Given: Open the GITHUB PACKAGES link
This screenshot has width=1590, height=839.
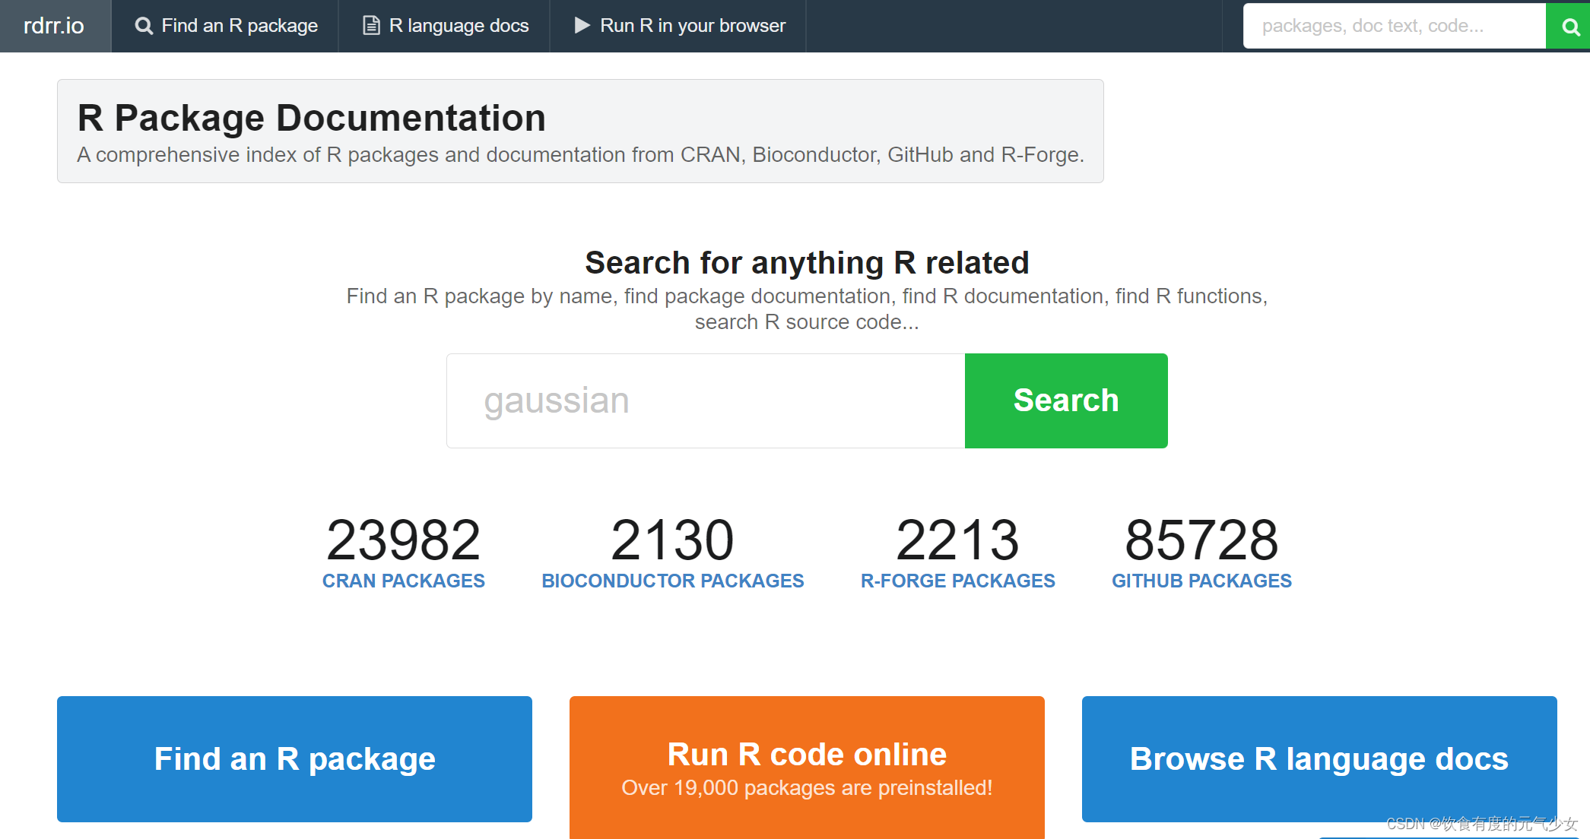Looking at the screenshot, I should tap(1201, 581).
